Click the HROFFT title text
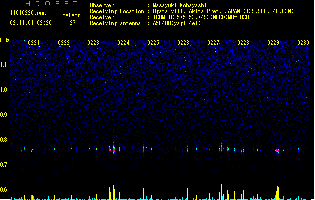The height and width of the screenshot is (200, 315). pos(51,4)
